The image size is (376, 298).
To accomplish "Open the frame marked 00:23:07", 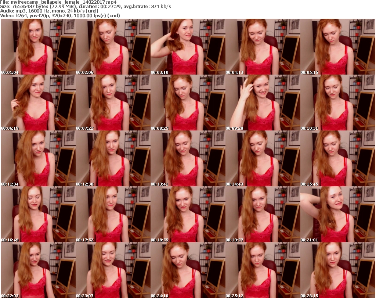I will 113,270.
